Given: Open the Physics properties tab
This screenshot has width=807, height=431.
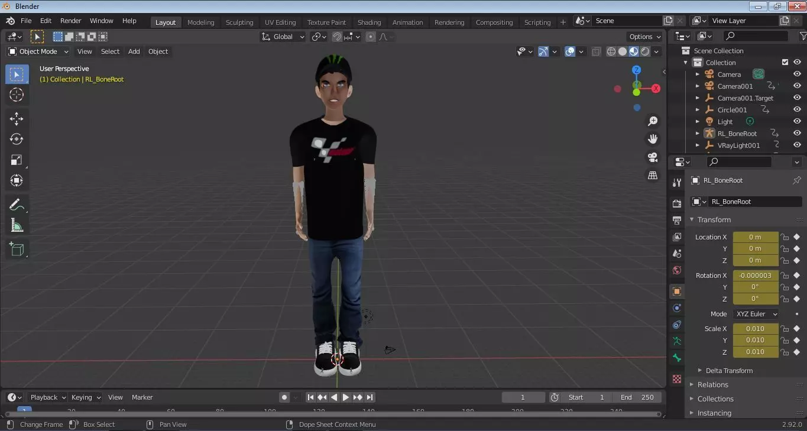Looking at the screenshot, I should click(677, 308).
